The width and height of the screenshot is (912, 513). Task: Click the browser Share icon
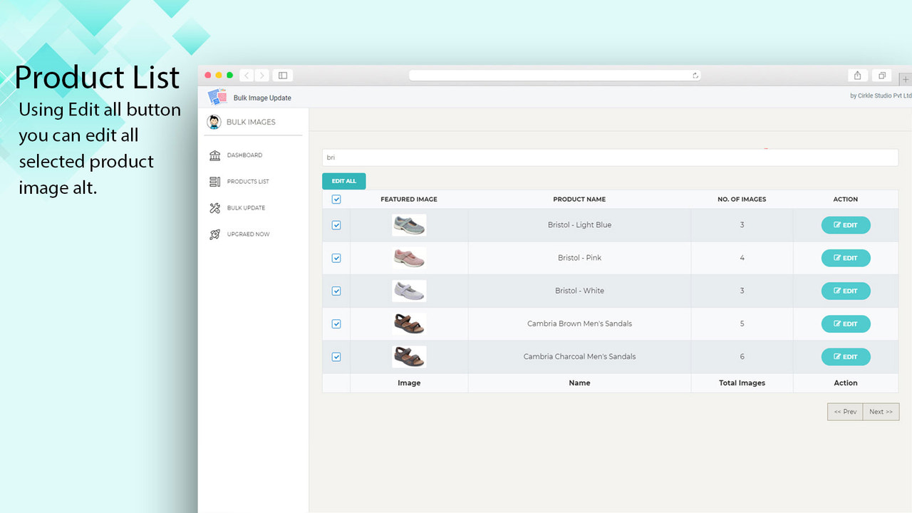857,75
